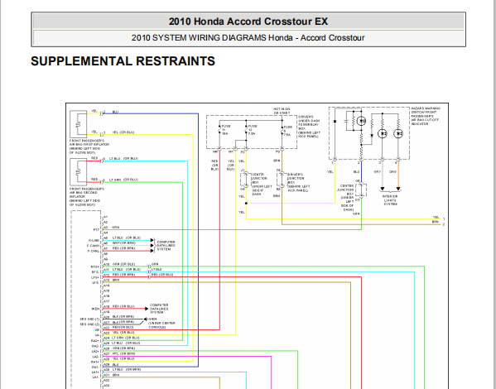Click the '2010 Honda Accord Crosstour EX' title
Viewport: 496px width, 389px height.
248,22
